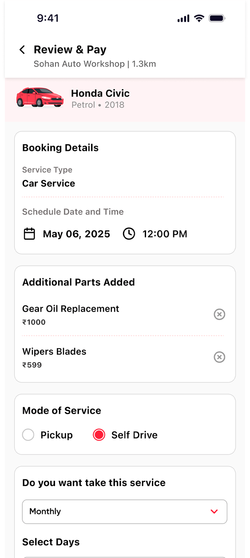Tap the Honda Civic vehicle name
Viewport: 250px width, 558px height.
coord(100,93)
